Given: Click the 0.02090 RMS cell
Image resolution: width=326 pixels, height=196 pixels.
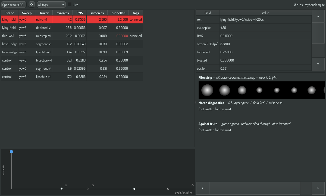Looking at the screenshot, I should click(80, 69).
